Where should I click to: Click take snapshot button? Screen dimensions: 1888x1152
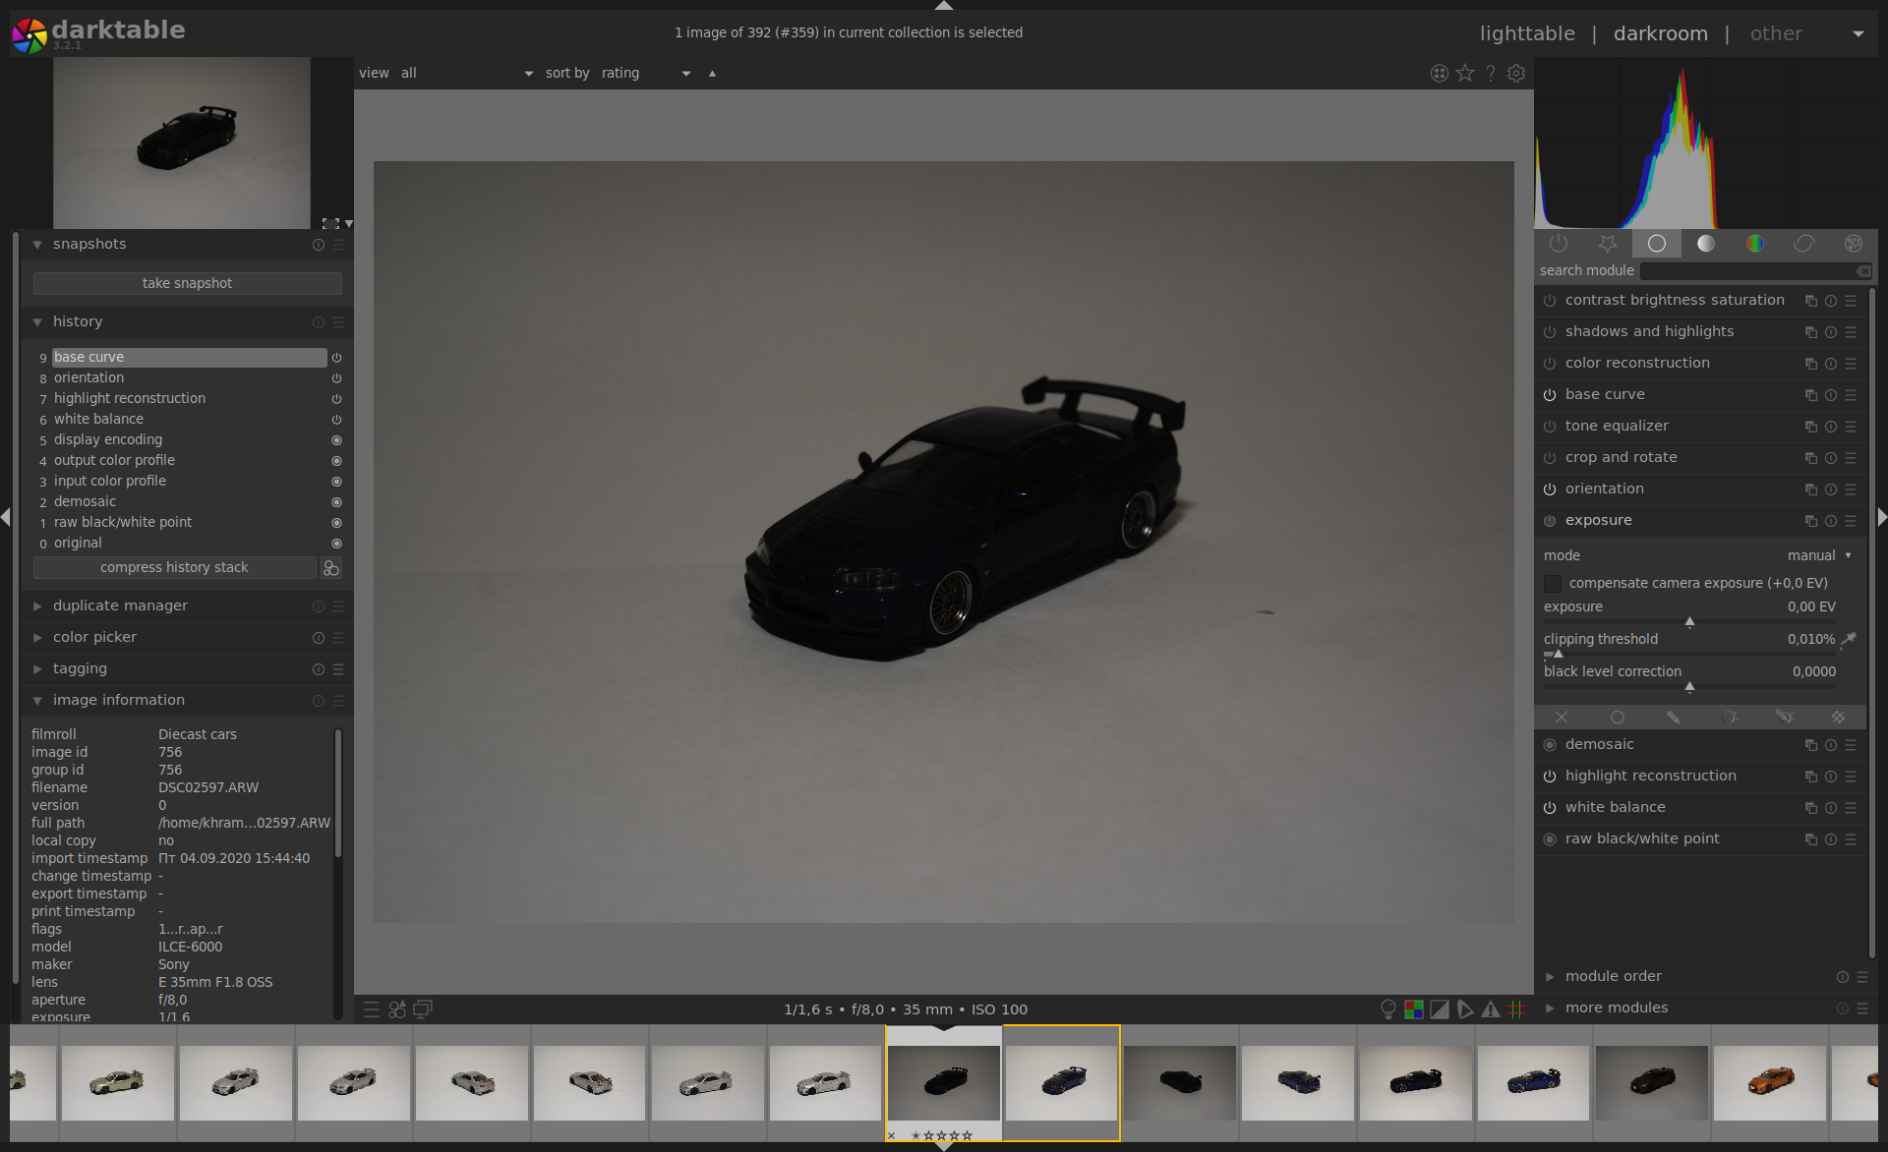click(x=187, y=283)
